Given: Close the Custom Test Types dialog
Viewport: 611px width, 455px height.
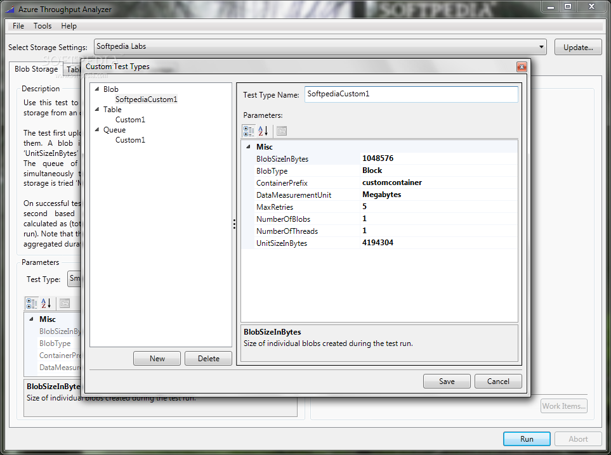Looking at the screenshot, I should tap(522, 67).
